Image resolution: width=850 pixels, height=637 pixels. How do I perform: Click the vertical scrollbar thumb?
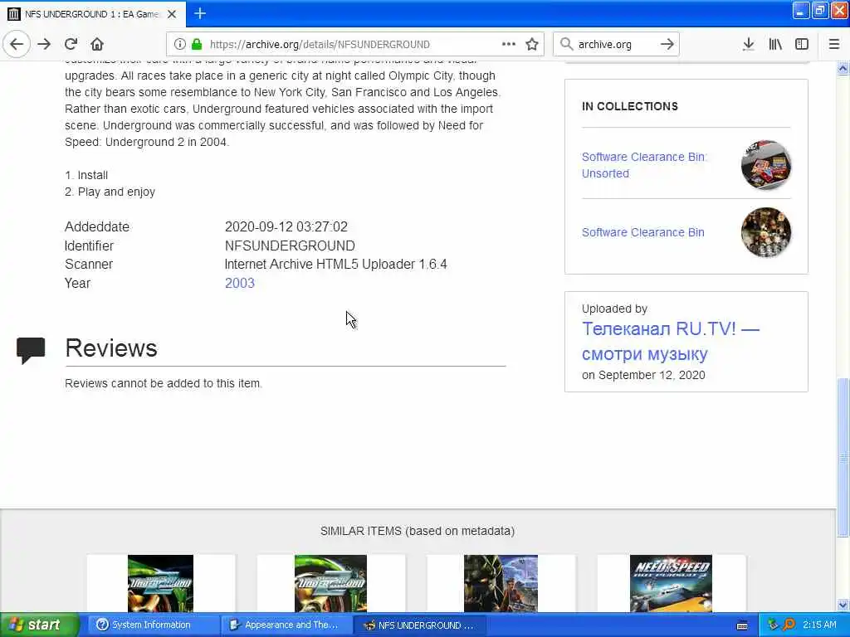tap(843, 458)
